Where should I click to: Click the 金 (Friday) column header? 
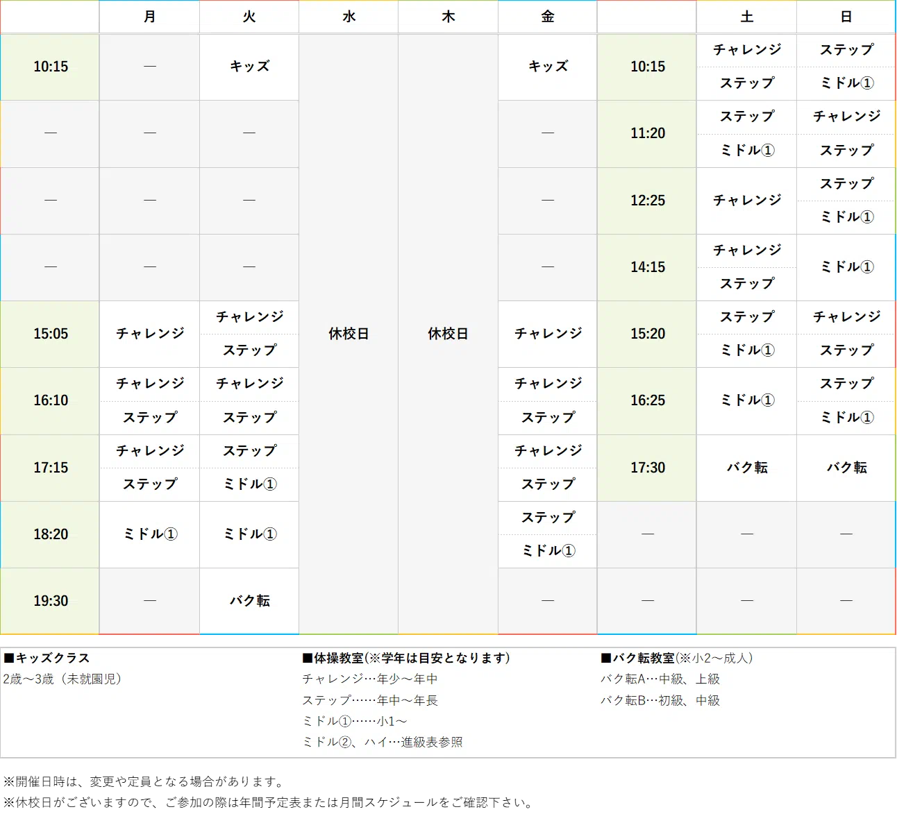pos(548,17)
